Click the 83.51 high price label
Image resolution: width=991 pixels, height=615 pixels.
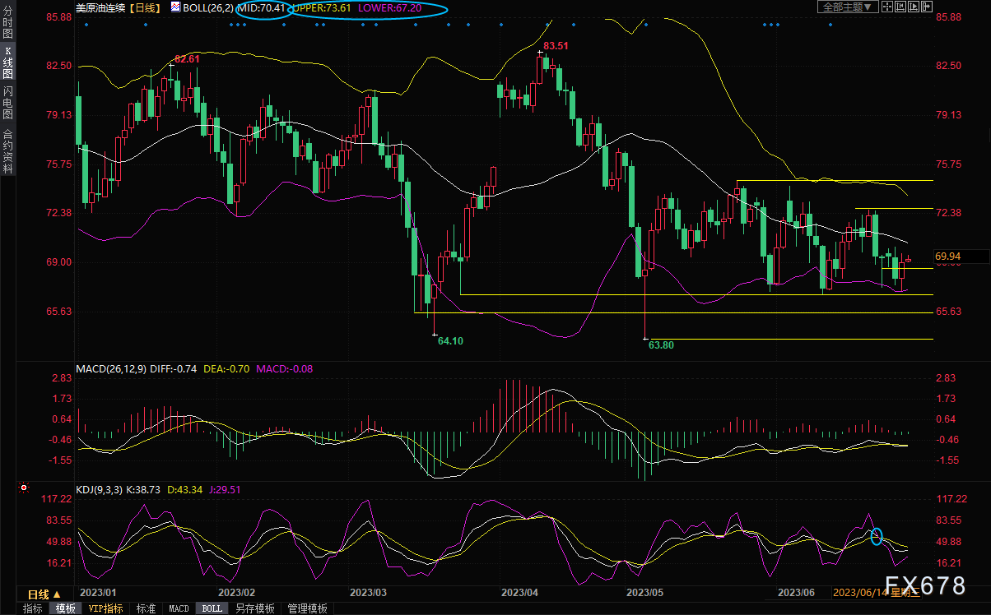556,46
